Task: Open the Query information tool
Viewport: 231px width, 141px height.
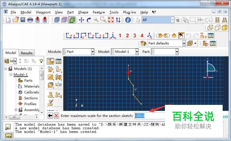Action: tap(128, 20)
